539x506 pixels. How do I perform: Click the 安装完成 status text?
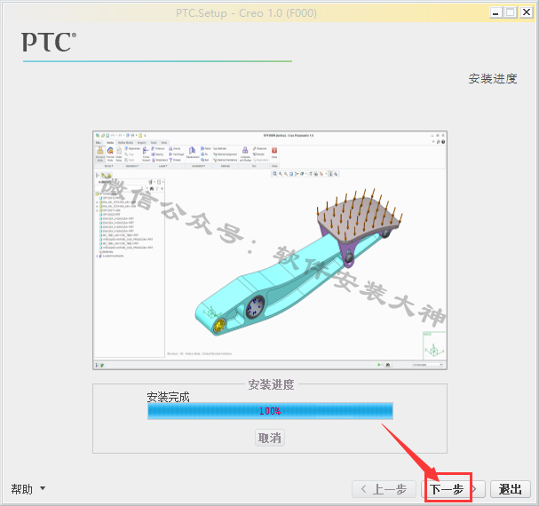point(168,397)
